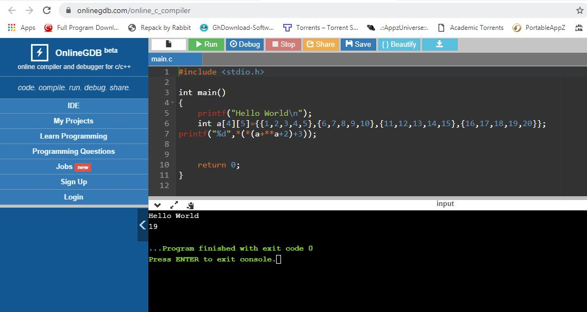Open Full Program Download bookmark
Screen dimensions: 587x312
pyautogui.click(x=82, y=27)
